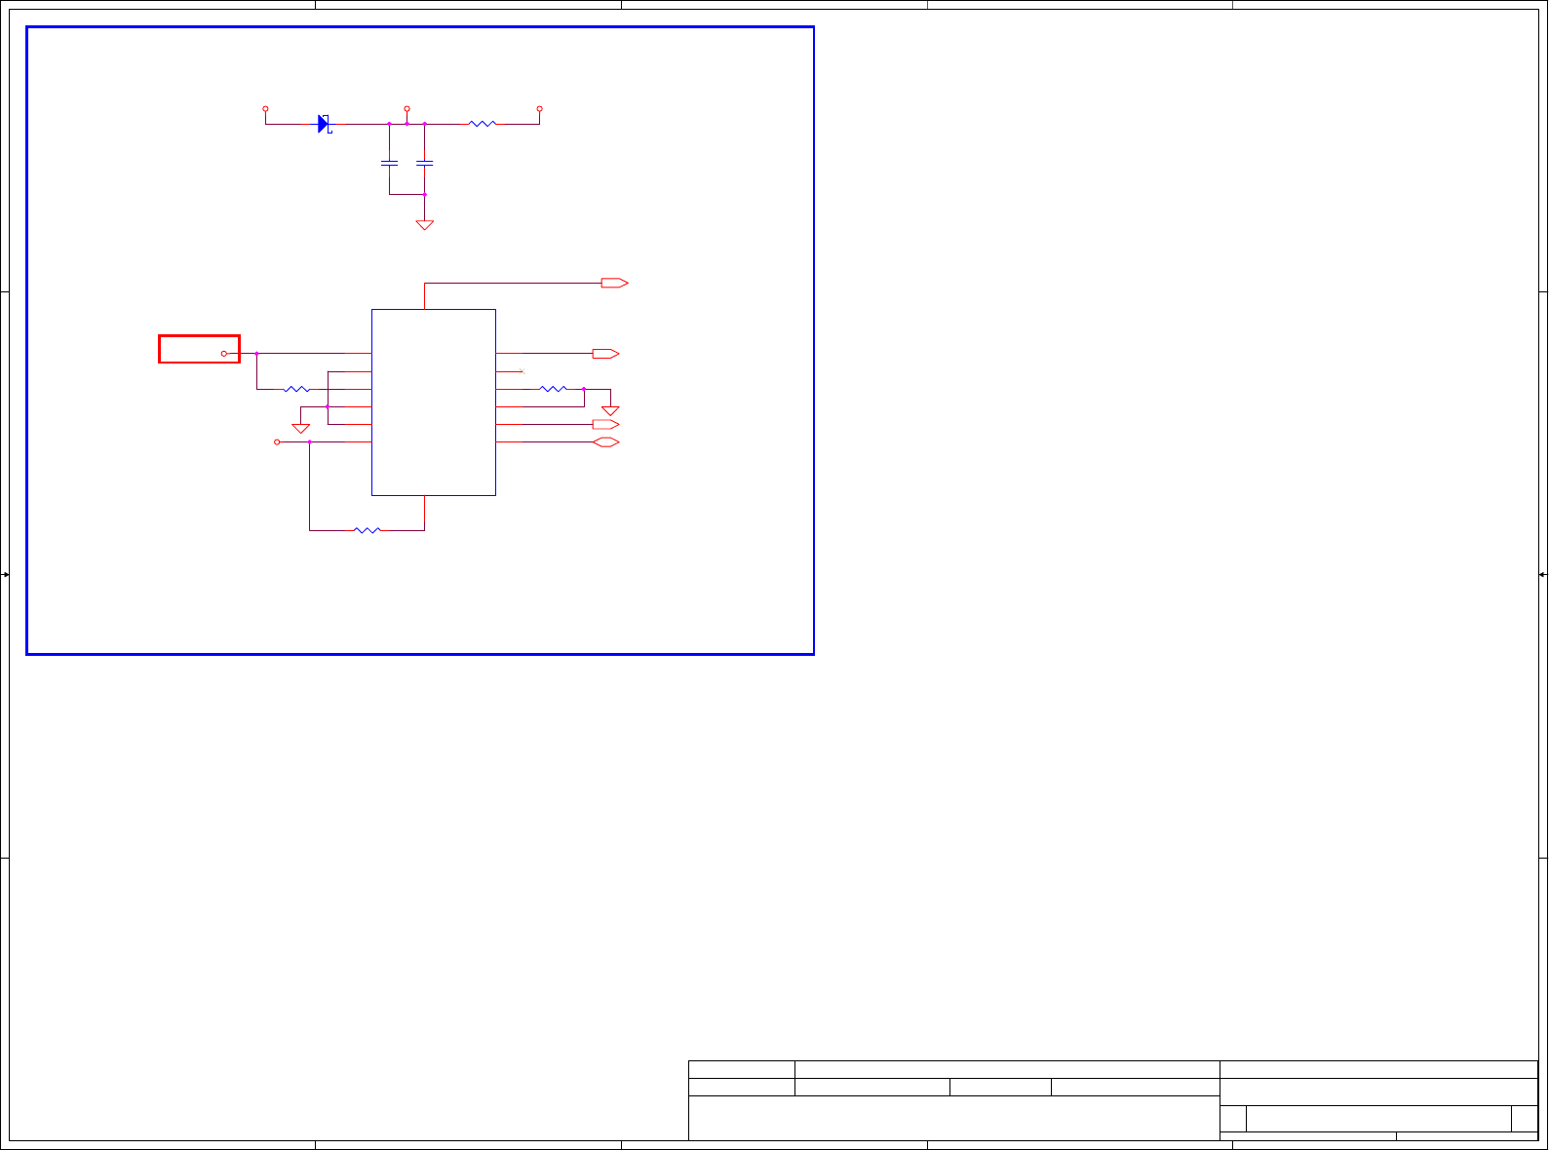This screenshot has width=1549, height=1150.
Task: Click the ground symbol left of the IC
Action: [301, 428]
